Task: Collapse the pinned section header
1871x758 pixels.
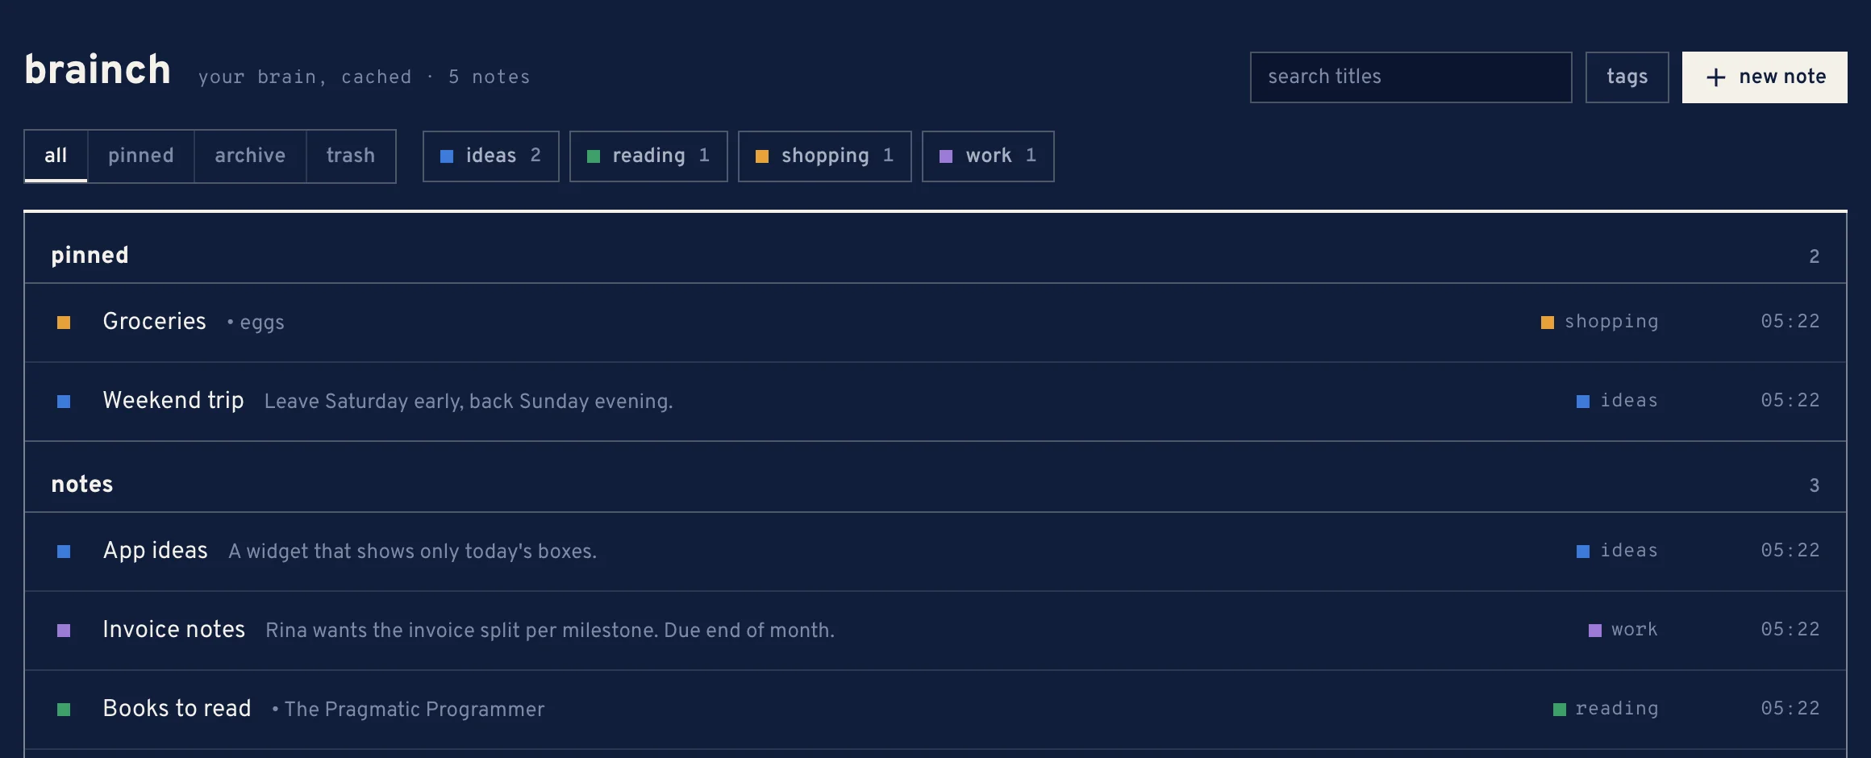Action: 935,248
